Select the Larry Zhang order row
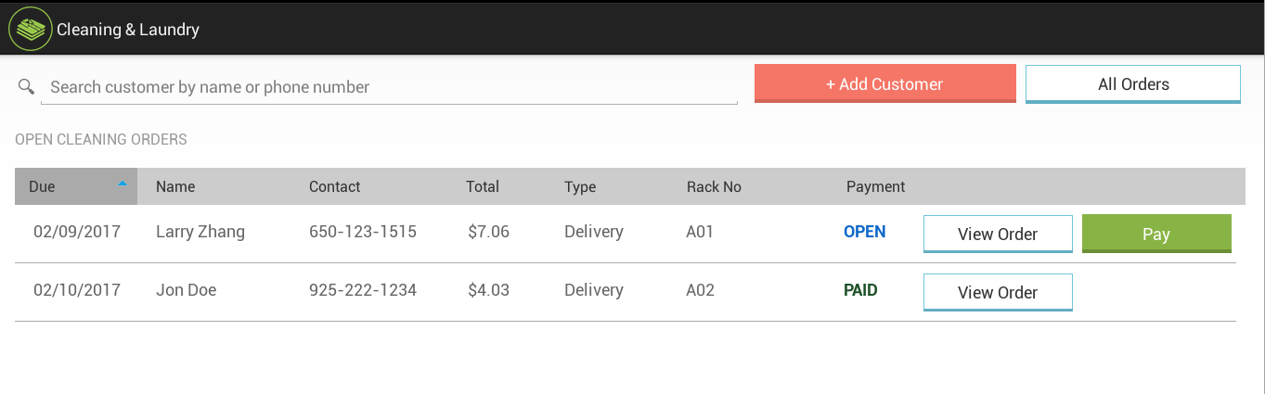This screenshot has width=1265, height=394. [626, 234]
